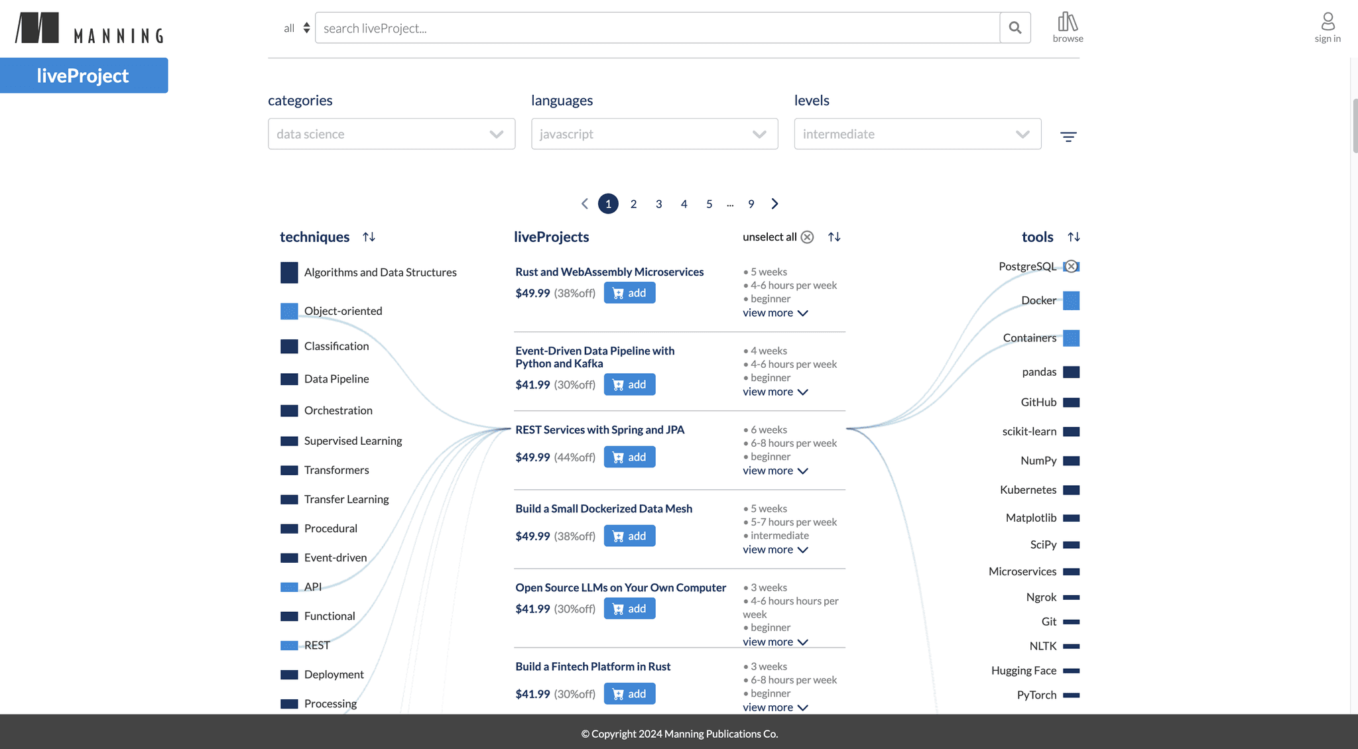Image resolution: width=1358 pixels, height=749 pixels.
Task: Open the categories dropdown
Action: [x=391, y=134]
